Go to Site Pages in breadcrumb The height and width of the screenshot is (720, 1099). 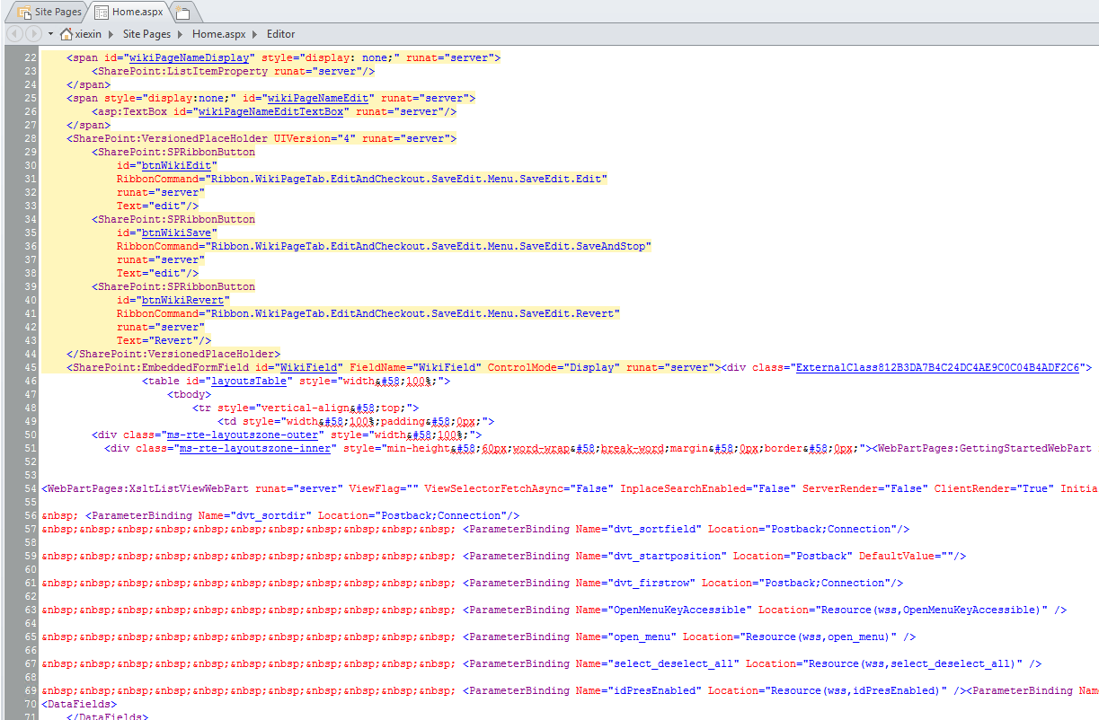click(x=146, y=34)
